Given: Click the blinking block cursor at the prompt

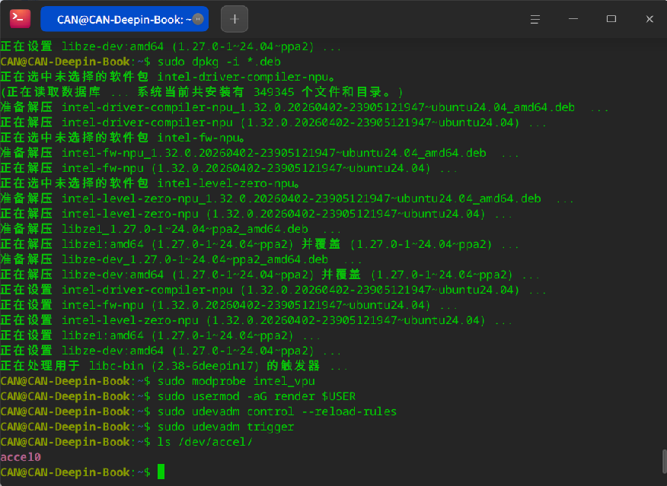Looking at the screenshot, I should 161,472.
